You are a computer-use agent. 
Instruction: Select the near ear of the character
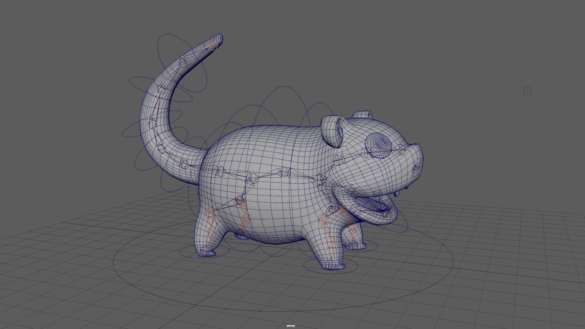[332, 131]
